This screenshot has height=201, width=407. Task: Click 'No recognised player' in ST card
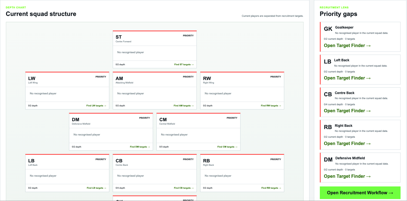point(131,52)
